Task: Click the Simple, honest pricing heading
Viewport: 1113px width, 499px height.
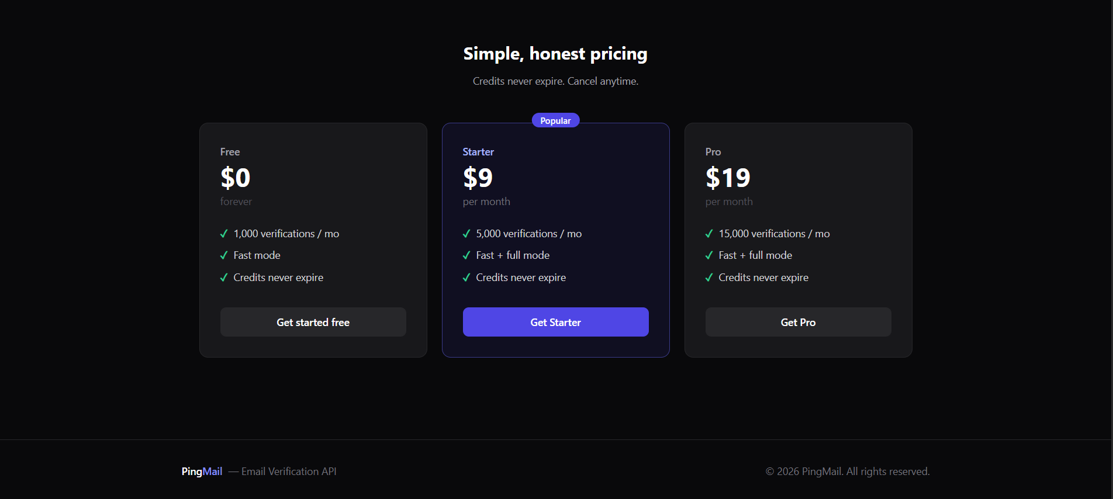Action: click(x=555, y=54)
